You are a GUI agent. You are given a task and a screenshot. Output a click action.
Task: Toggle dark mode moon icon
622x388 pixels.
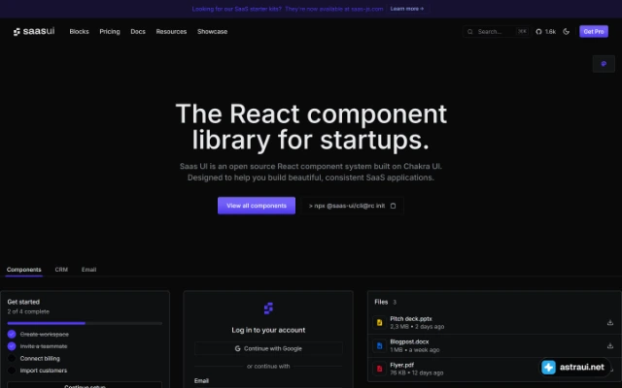566,32
